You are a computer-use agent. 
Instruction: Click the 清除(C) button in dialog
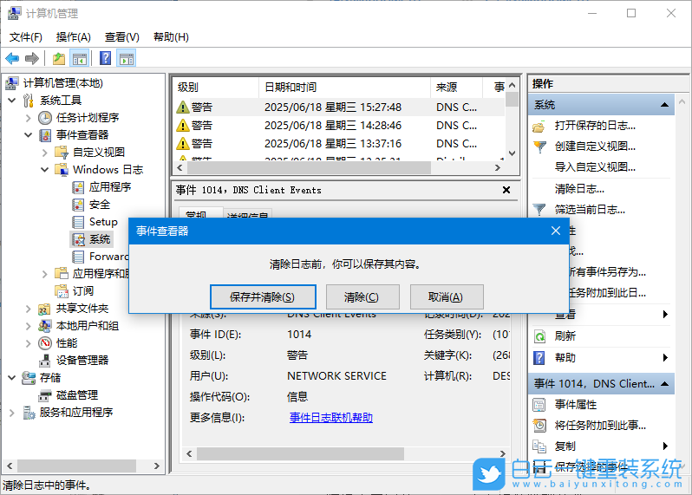click(362, 296)
